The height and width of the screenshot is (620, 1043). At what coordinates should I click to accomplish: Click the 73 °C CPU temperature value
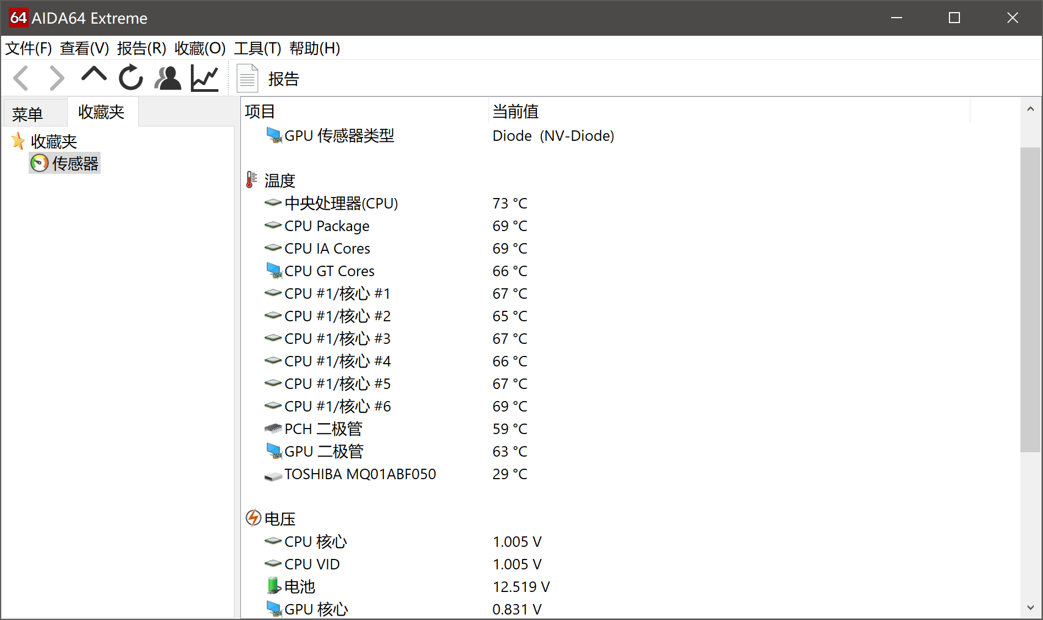pos(510,203)
